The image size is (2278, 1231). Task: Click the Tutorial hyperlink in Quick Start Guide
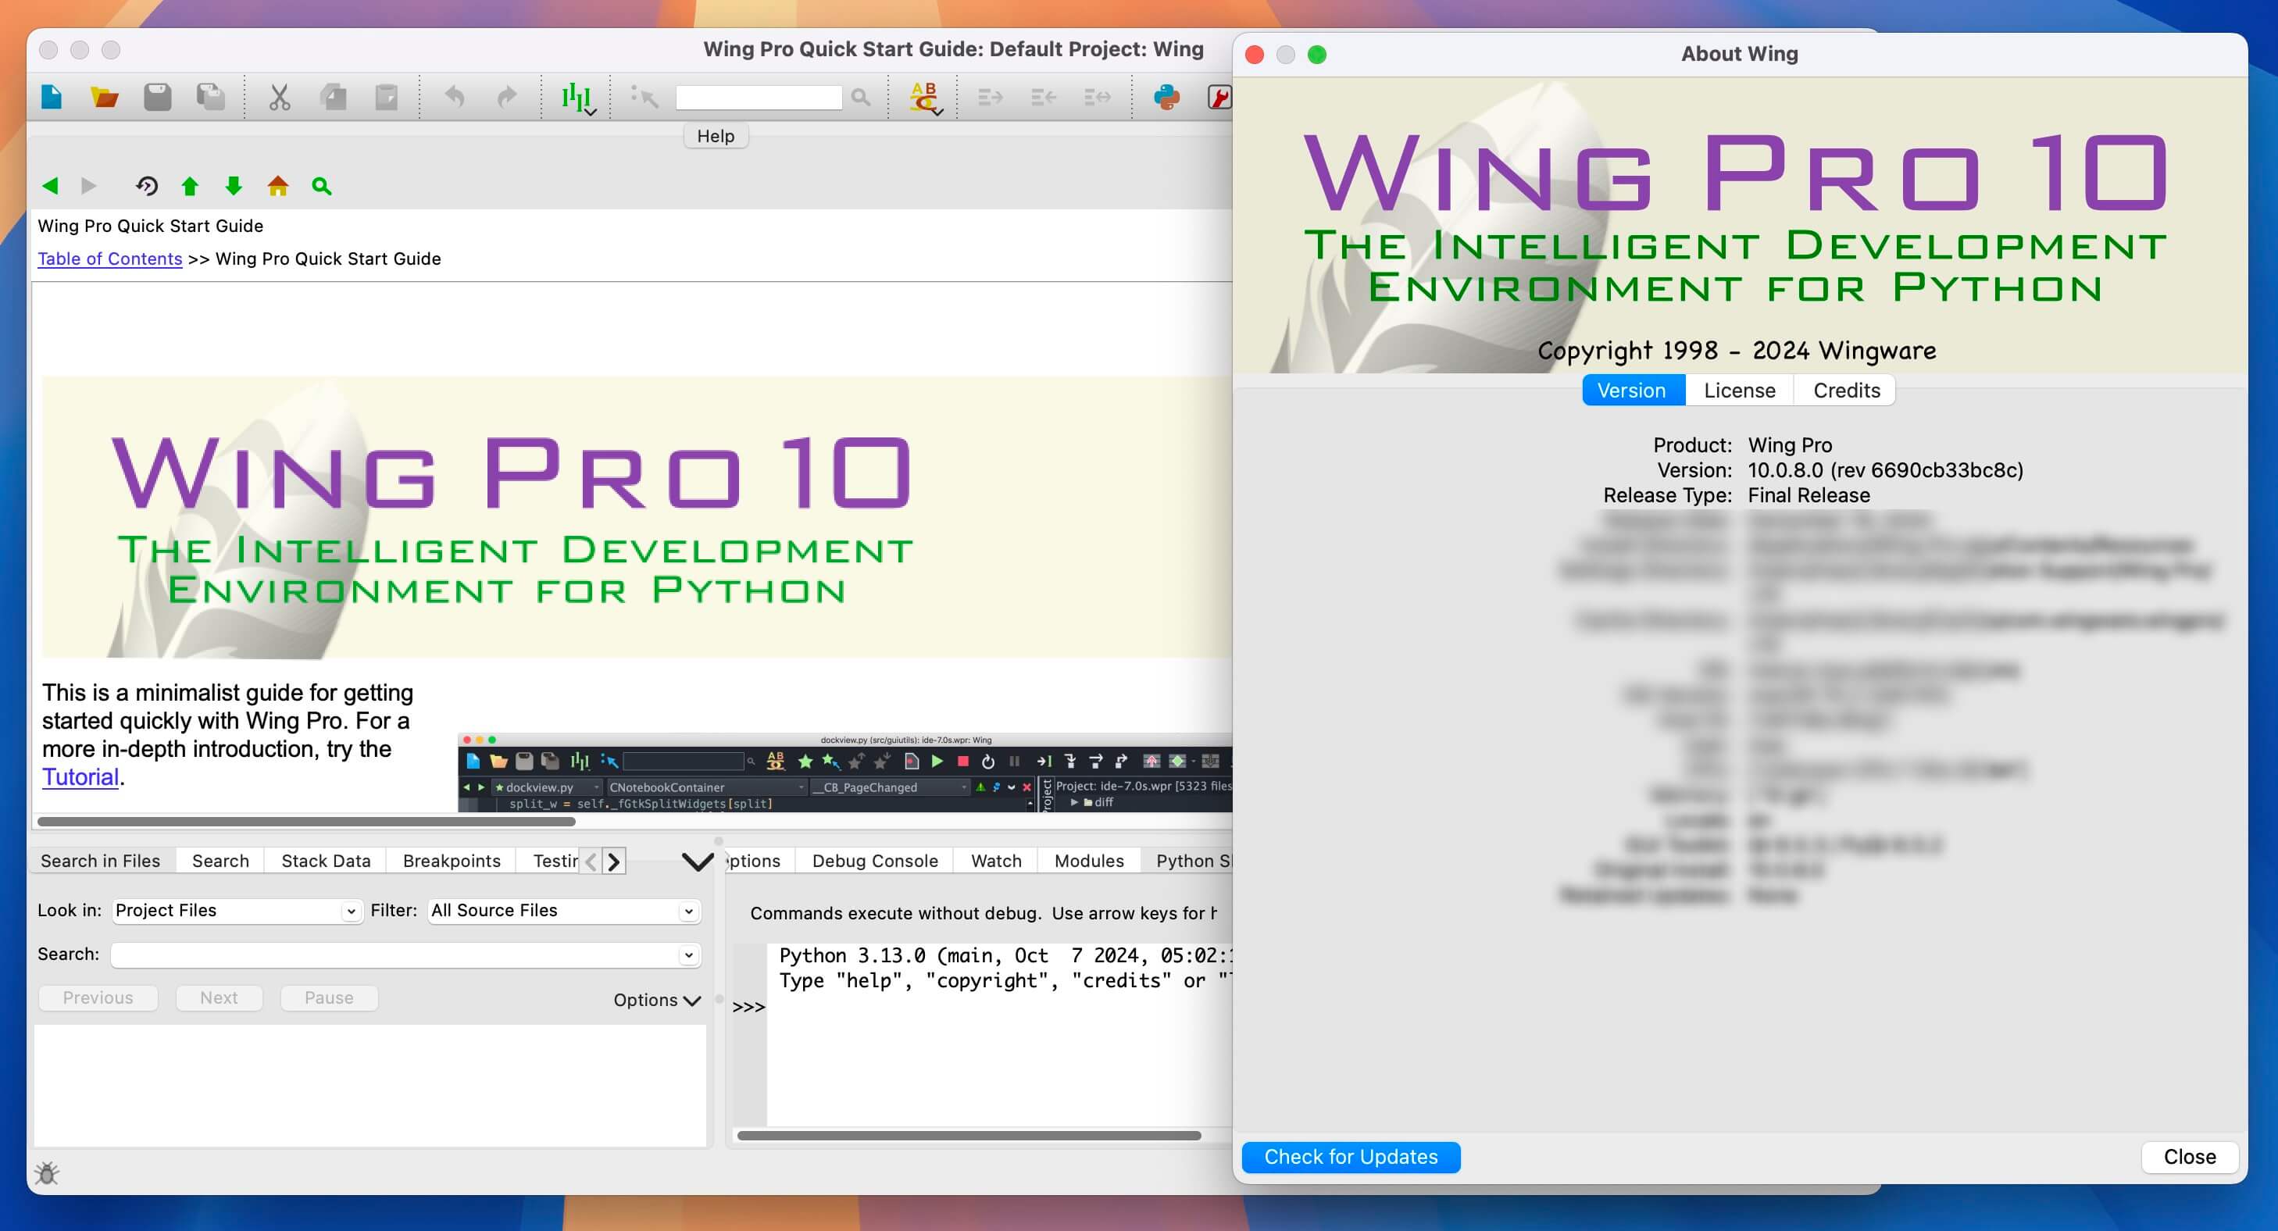tap(77, 776)
